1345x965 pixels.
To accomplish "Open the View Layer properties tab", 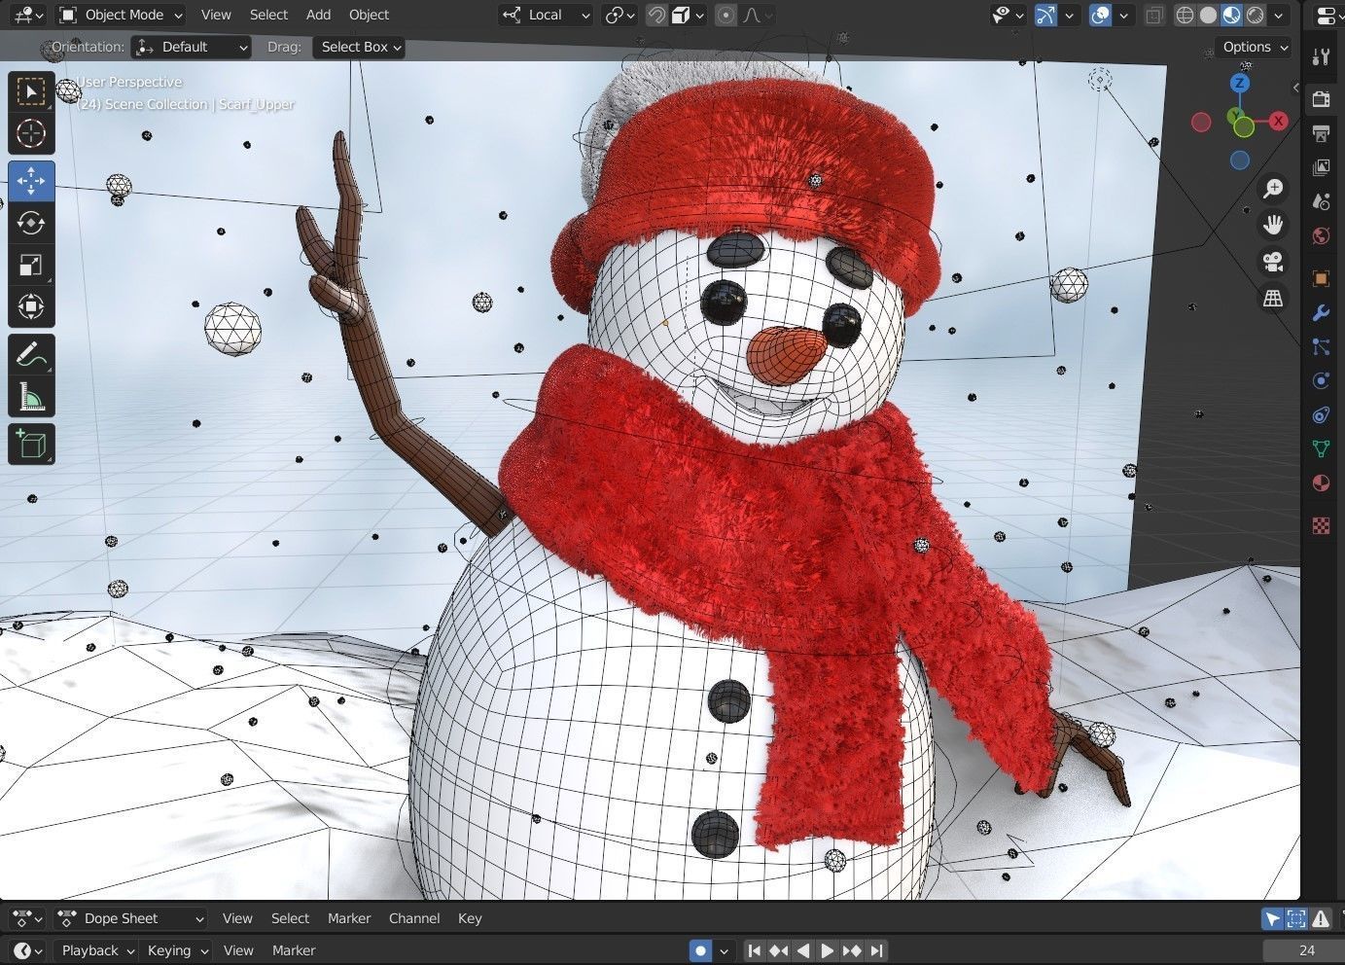I will point(1321,167).
